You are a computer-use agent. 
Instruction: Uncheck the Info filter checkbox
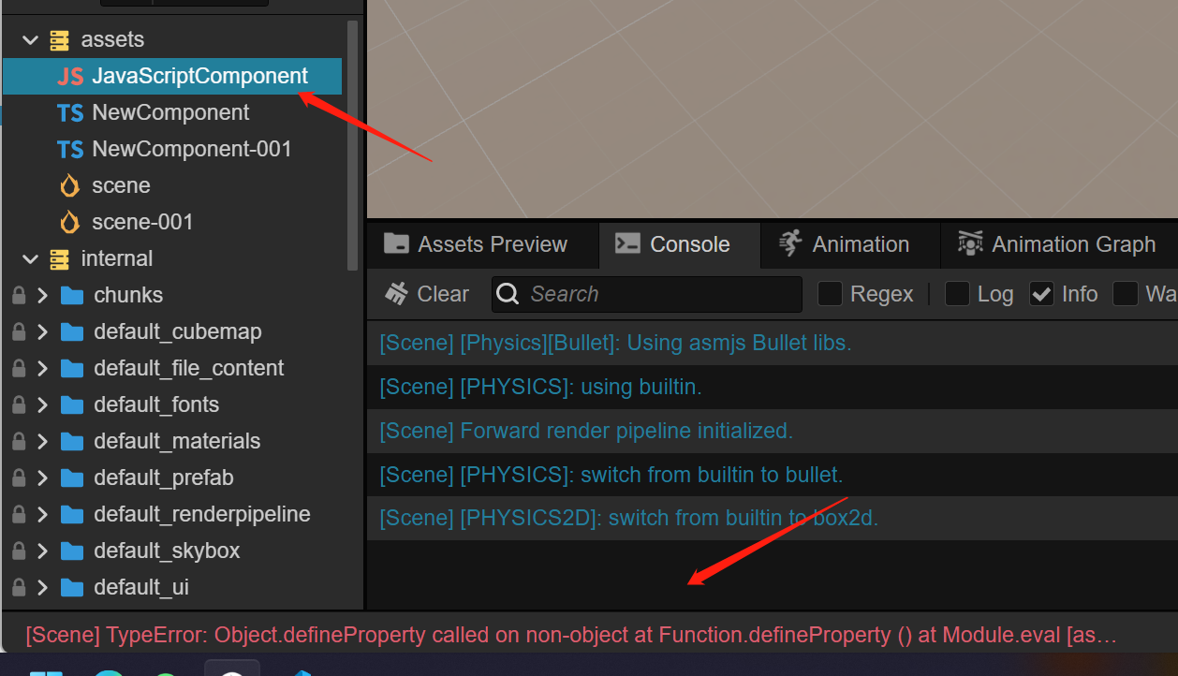tap(1041, 294)
